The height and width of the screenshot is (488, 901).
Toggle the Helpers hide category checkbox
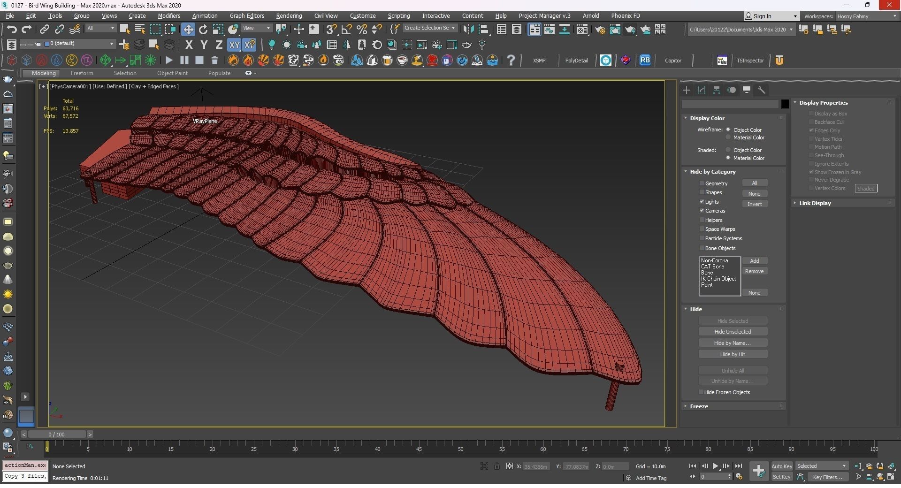(702, 220)
